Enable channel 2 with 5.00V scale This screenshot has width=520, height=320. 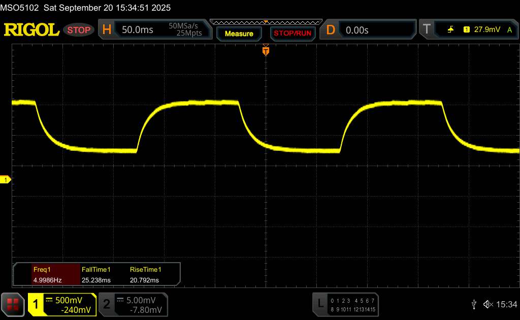tap(133, 304)
